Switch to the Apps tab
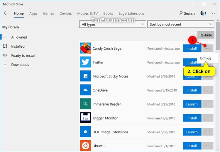 pos(33,13)
